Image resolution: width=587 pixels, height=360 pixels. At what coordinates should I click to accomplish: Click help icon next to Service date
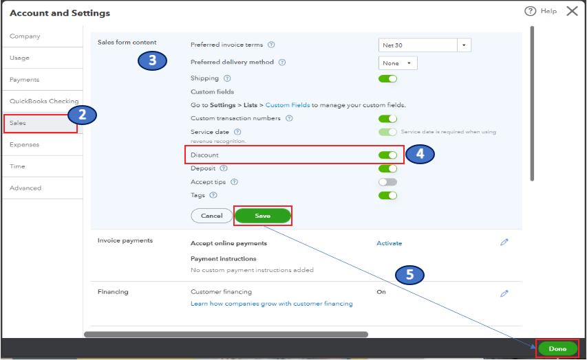click(x=237, y=132)
